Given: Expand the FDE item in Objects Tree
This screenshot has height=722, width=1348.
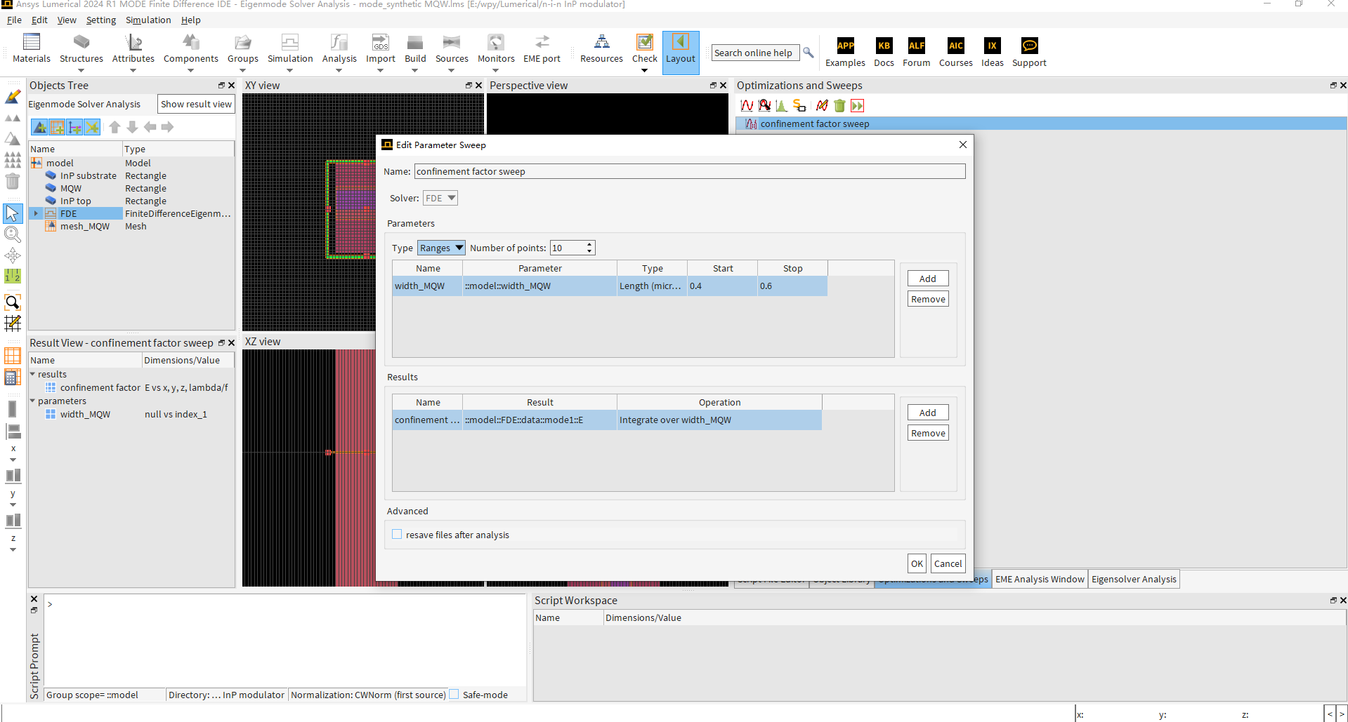Looking at the screenshot, I should [36, 213].
